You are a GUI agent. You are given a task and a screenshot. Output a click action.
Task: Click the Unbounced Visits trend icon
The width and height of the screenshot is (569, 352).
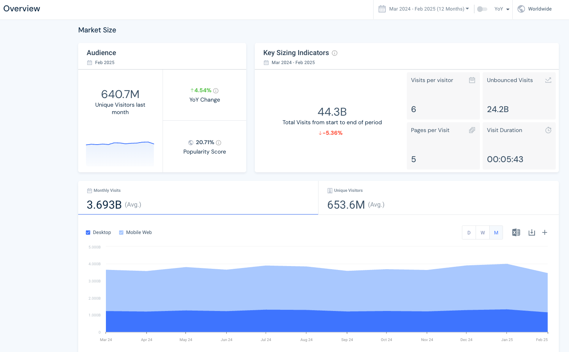pyautogui.click(x=548, y=80)
